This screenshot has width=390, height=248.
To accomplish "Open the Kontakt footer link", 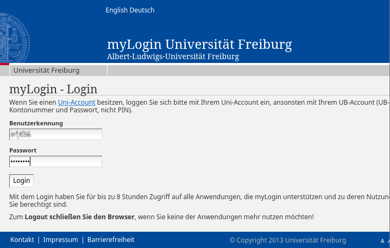I will [22, 240].
